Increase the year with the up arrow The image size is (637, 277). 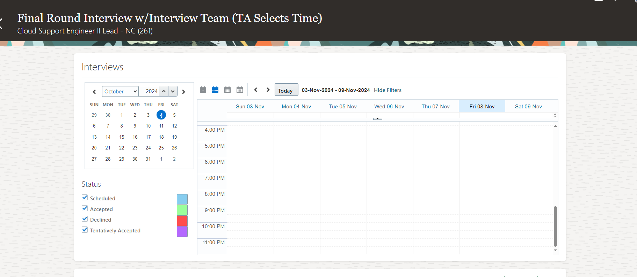tap(164, 91)
